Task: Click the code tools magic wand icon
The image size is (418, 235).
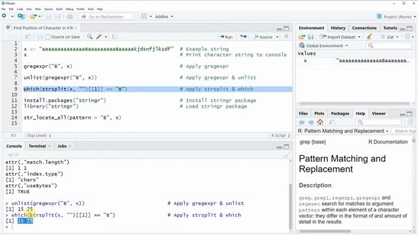Action: [99, 37]
